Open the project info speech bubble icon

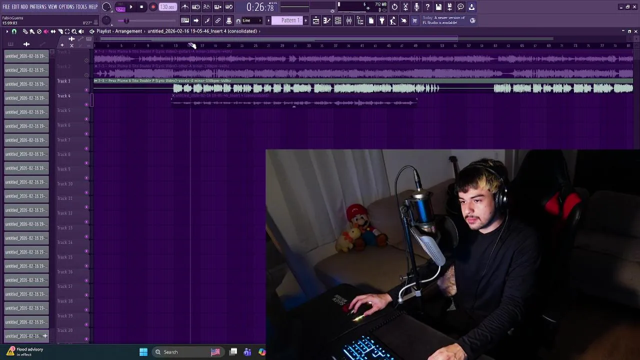(x=460, y=7)
